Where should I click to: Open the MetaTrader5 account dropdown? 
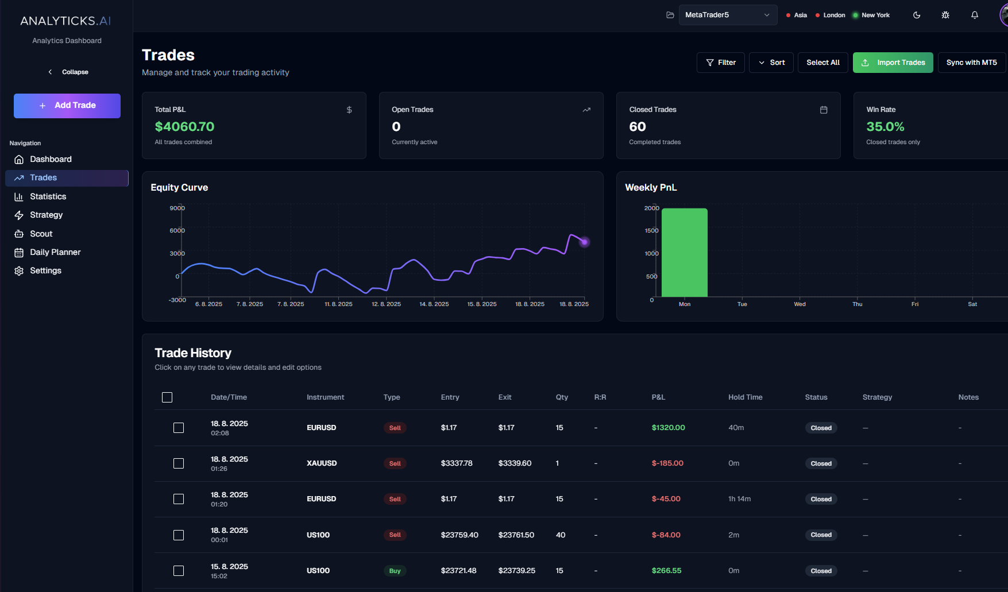tap(728, 15)
